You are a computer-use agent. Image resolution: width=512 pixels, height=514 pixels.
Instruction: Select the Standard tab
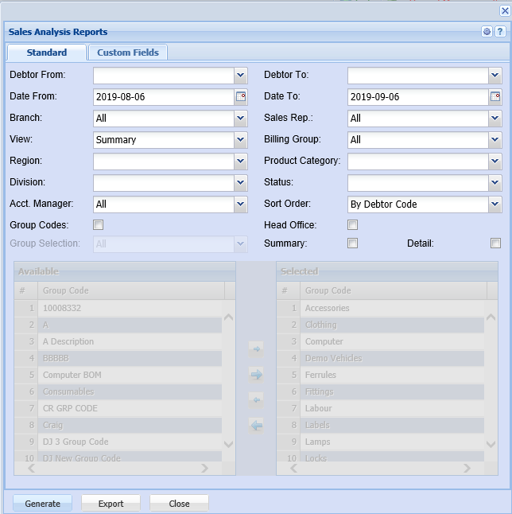47,53
